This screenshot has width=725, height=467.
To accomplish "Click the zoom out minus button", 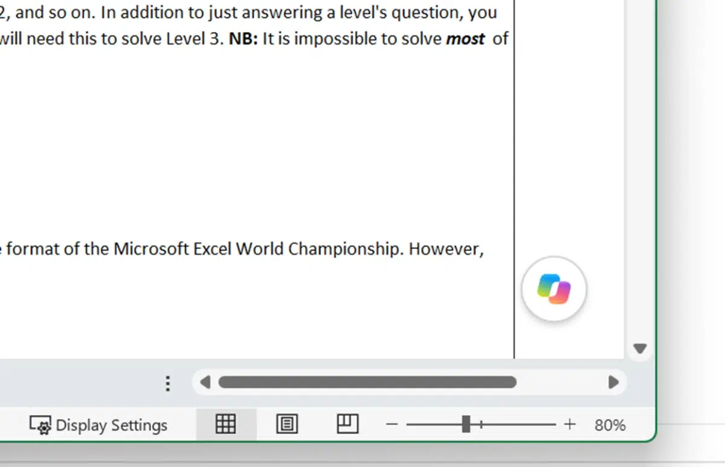I will (x=392, y=425).
